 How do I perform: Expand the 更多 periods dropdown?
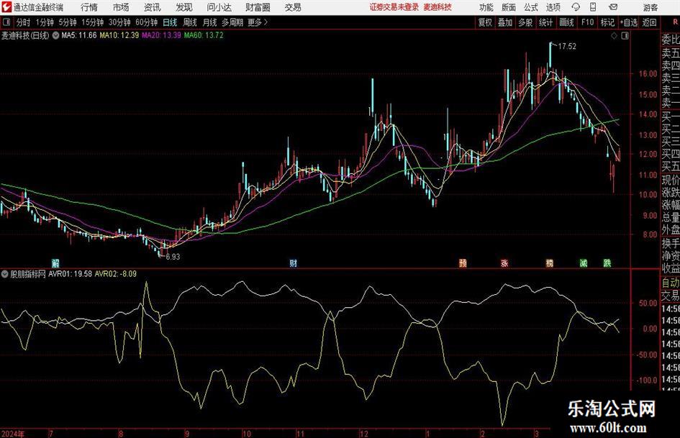click(x=258, y=22)
